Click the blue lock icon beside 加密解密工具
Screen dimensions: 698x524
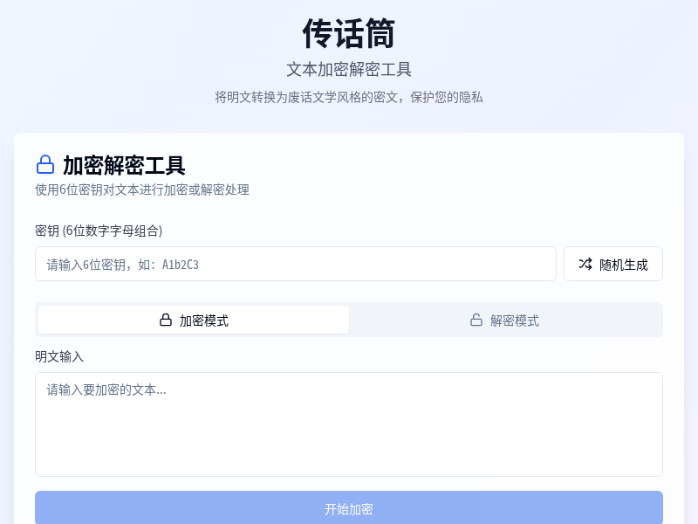45,165
